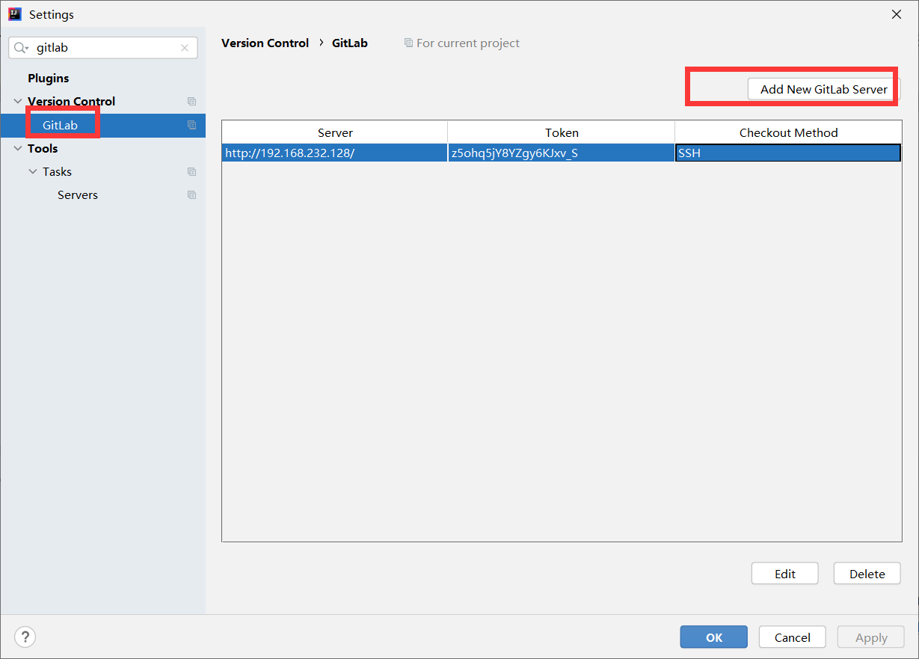Click the settings search input field
This screenshot has height=659, width=919.
click(x=105, y=48)
